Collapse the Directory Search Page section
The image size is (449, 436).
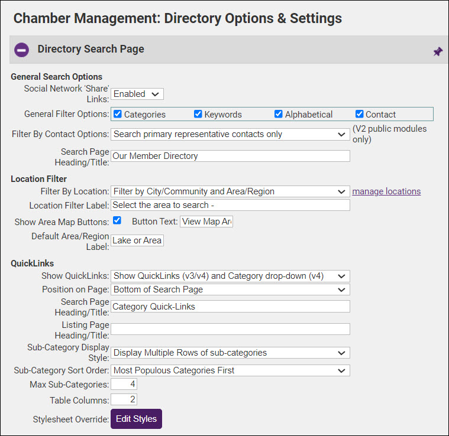(x=22, y=50)
